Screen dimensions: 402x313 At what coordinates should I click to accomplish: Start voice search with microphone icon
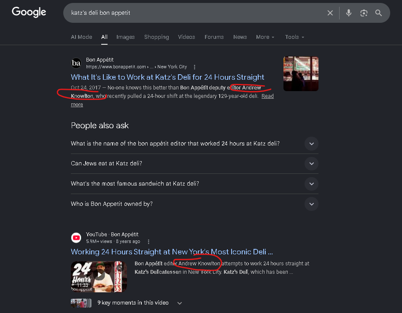pos(348,13)
